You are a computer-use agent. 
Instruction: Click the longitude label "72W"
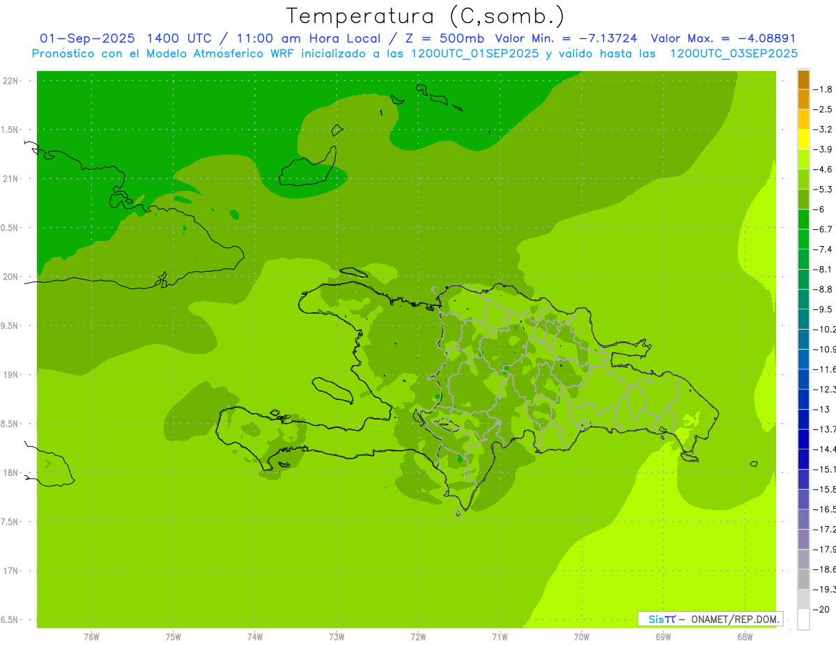(x=419, y=636)
